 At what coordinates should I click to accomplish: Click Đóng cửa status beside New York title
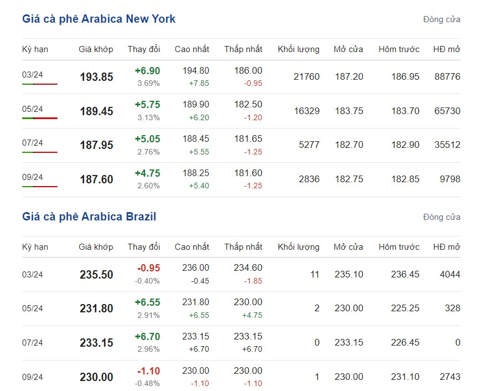[x=442, y=19]
